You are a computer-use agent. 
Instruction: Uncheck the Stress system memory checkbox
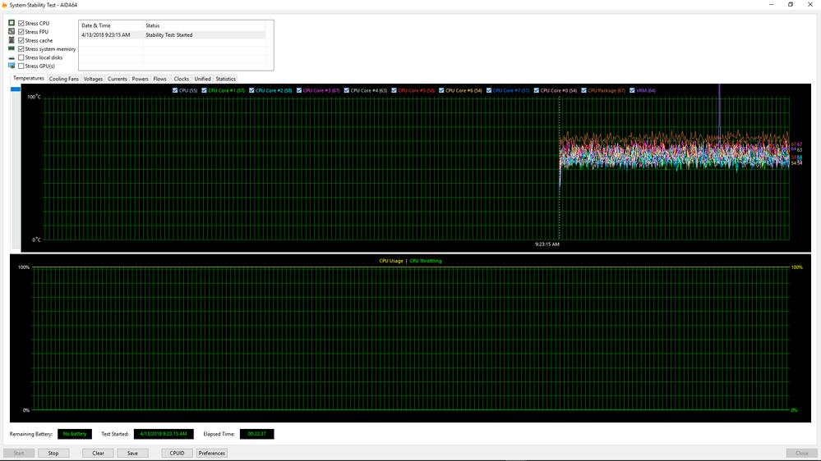click(21, 48)
